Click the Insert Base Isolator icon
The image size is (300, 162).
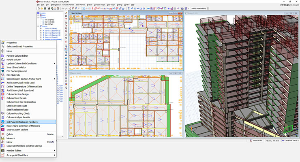pos(3,67)
